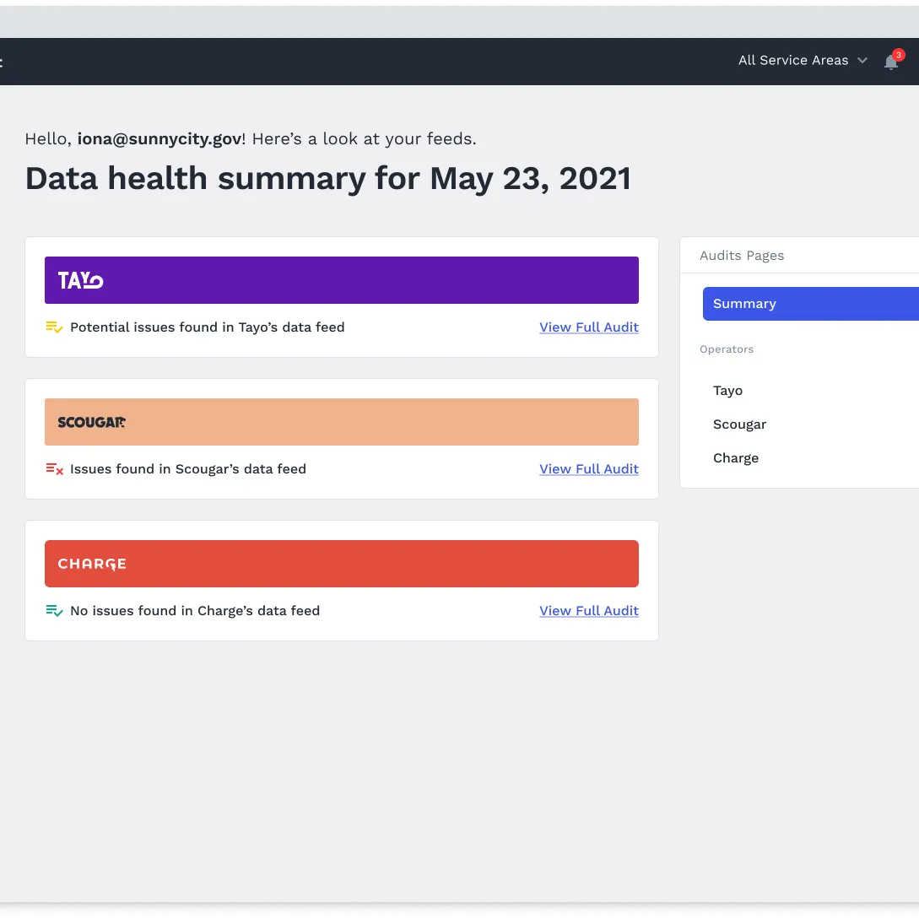Click the red issues found status icon
Image resolution: width=919 pixels, height=919 pixels.
tap(54, 469)
